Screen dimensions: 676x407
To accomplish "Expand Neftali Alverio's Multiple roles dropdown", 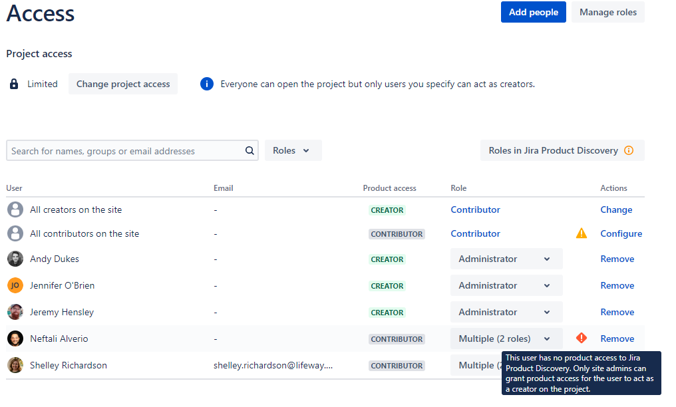I will coord(506,339).
